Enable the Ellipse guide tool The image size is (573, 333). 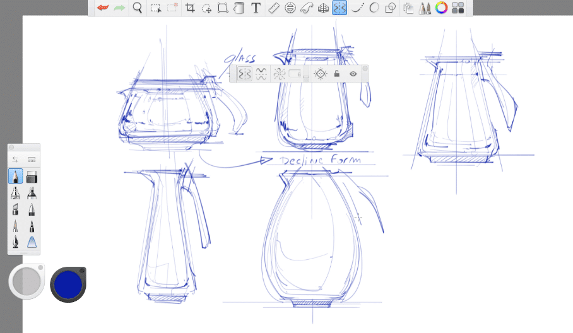click(x=290, y=8)
